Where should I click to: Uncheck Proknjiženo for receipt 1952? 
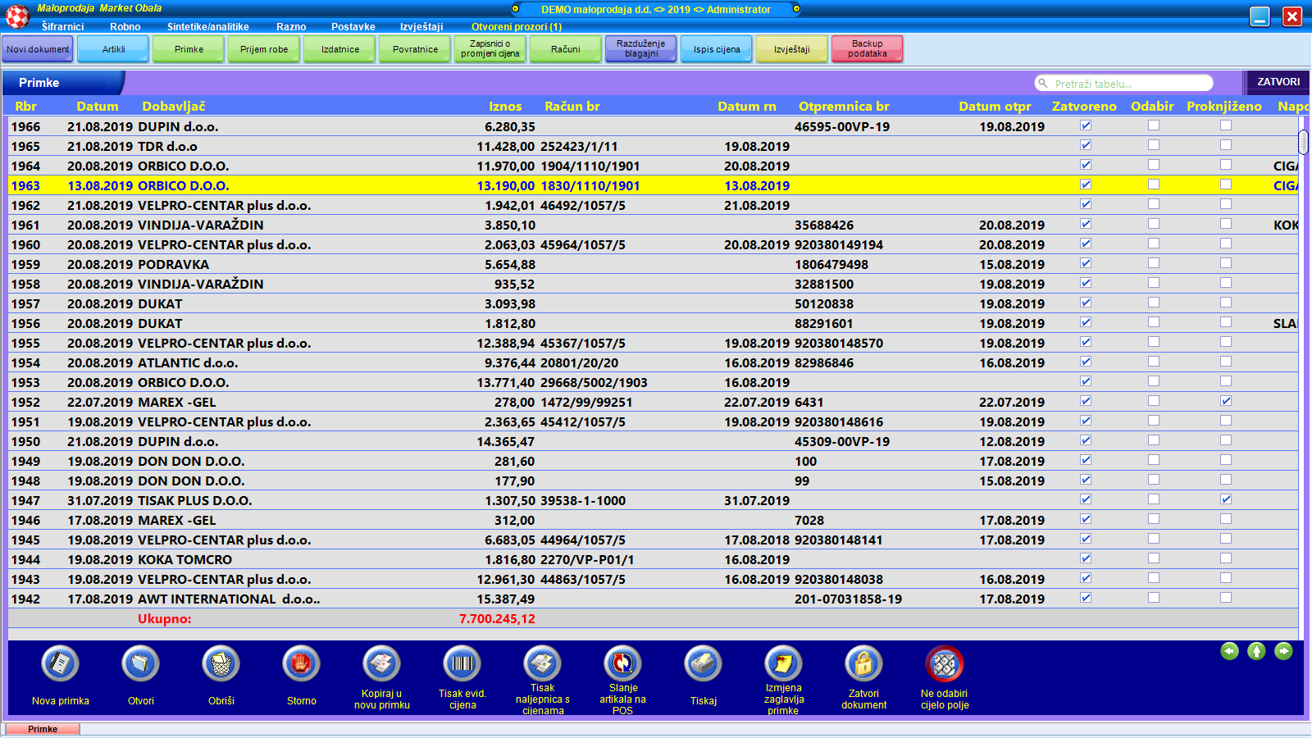(x=1226, y=401)
